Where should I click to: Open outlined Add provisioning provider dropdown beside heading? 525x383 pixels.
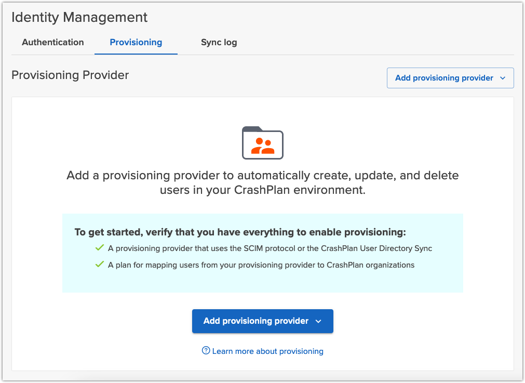click(450, 78)
